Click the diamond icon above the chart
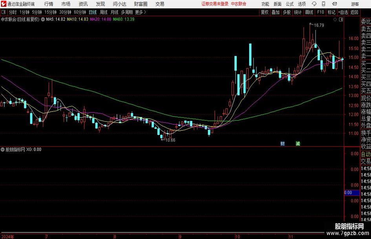Viewport: 371px width, 239px height. coord(335,20)
